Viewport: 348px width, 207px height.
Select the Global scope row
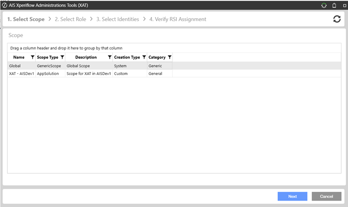tap(174, 66)
